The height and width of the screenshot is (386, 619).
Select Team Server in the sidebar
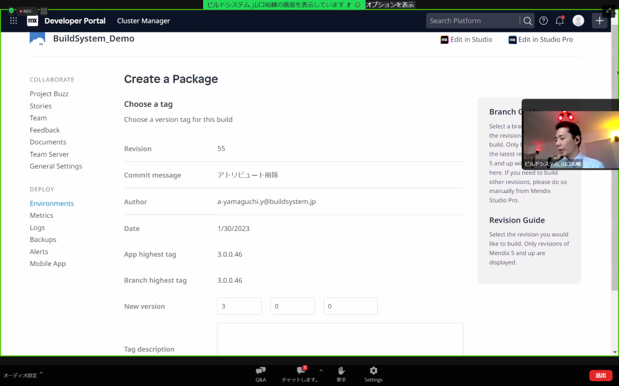click(x=50, y=154)
